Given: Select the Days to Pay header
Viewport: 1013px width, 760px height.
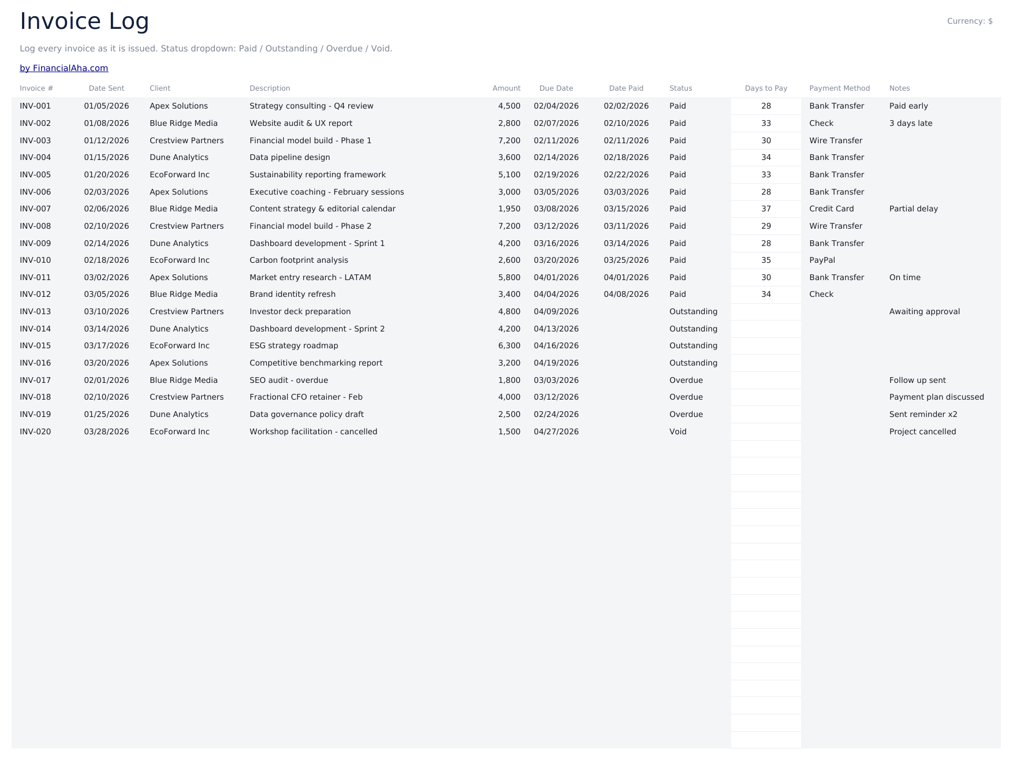Looking at the screenshot, I should pos(766,88).
